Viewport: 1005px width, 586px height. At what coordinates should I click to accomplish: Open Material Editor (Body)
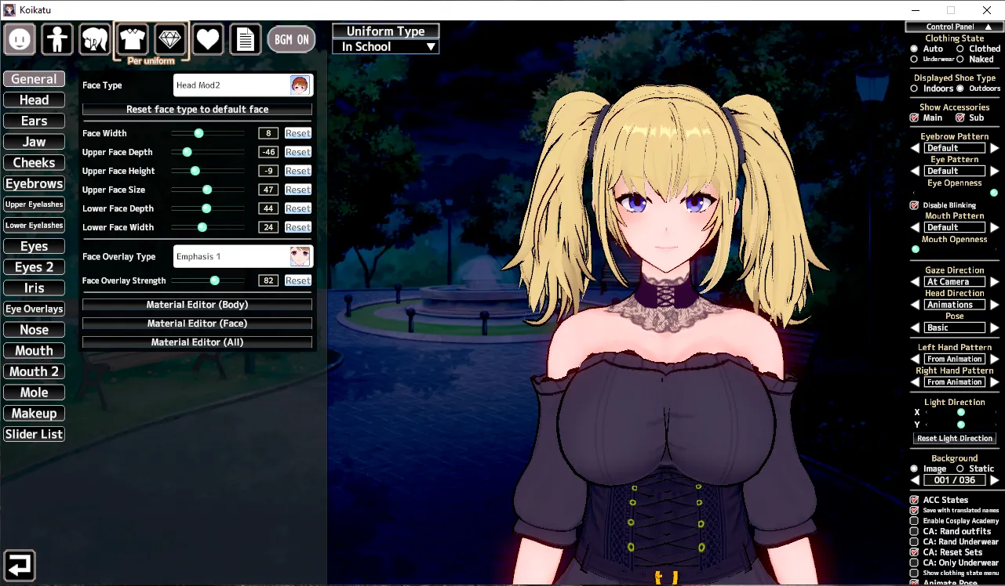pyautogui.click(x=197, y=305)
